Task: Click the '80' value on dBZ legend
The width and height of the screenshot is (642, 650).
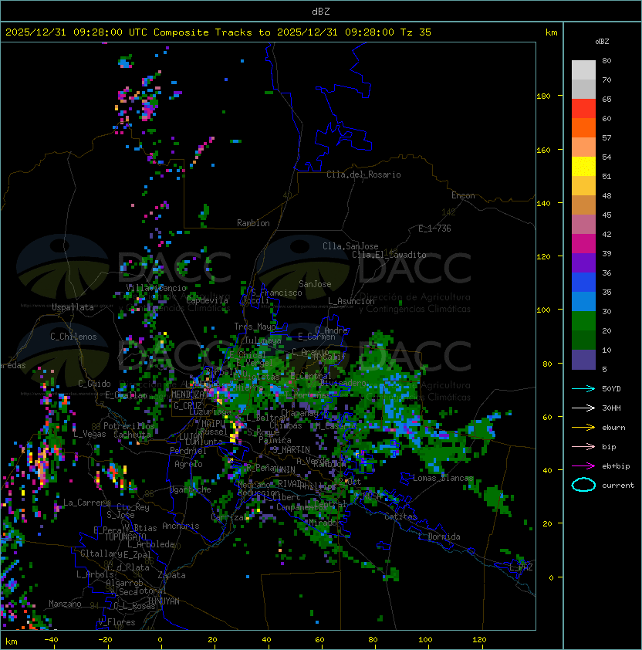Action: [x=607, y=60]
